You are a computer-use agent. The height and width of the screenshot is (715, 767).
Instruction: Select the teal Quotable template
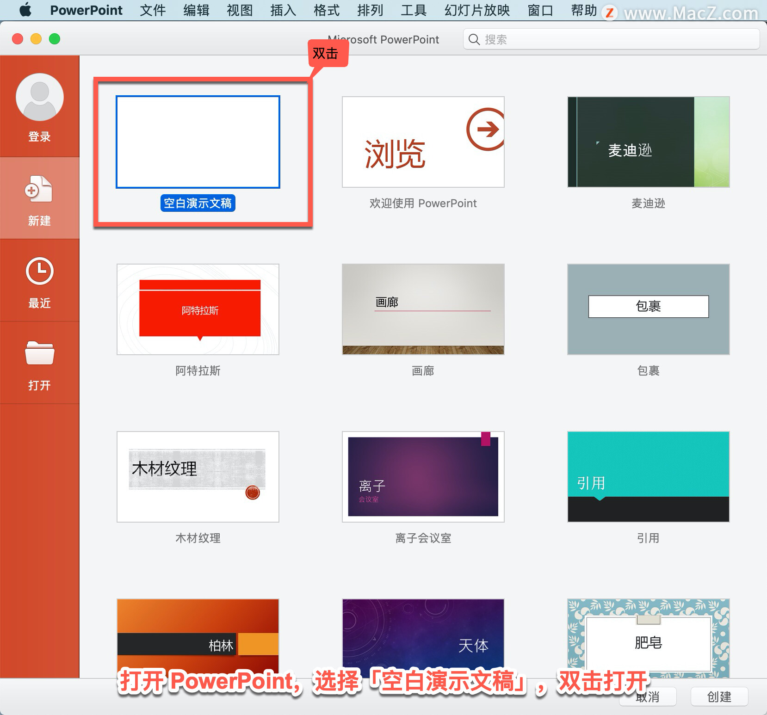[x=649, y=477]
